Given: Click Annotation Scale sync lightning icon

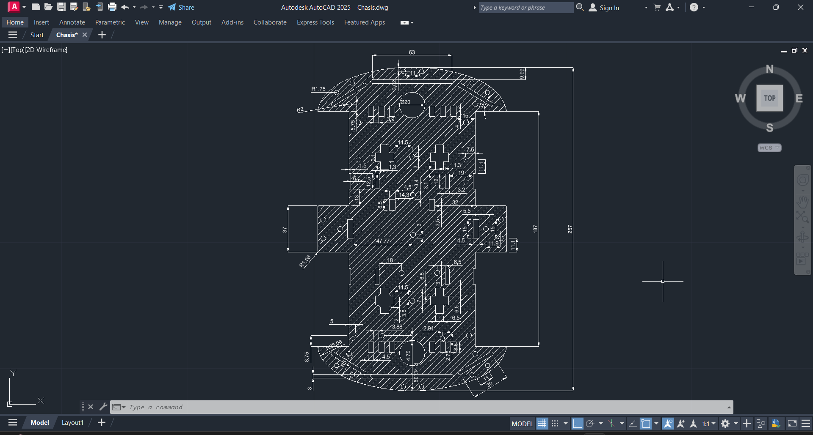Looking at the screenshot, I should point(681,423).
